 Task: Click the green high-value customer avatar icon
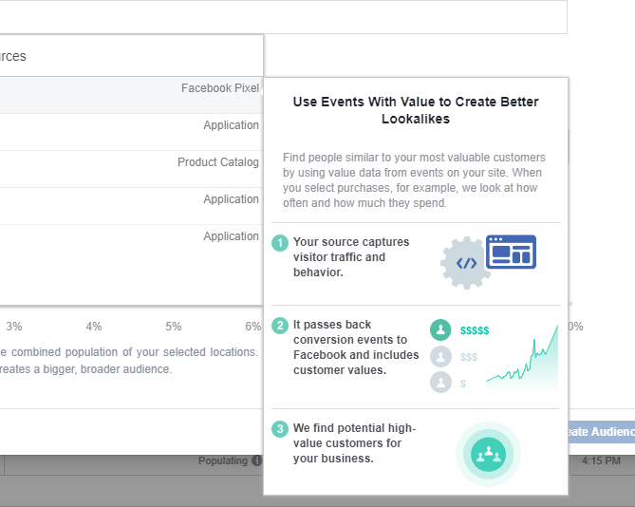(x=440, y=329)
